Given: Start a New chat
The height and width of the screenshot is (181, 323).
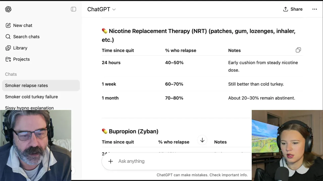Looking at the screenshot, I should pos(22,25).
